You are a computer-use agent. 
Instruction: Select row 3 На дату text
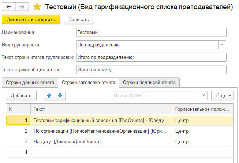[x=67, y=141]
